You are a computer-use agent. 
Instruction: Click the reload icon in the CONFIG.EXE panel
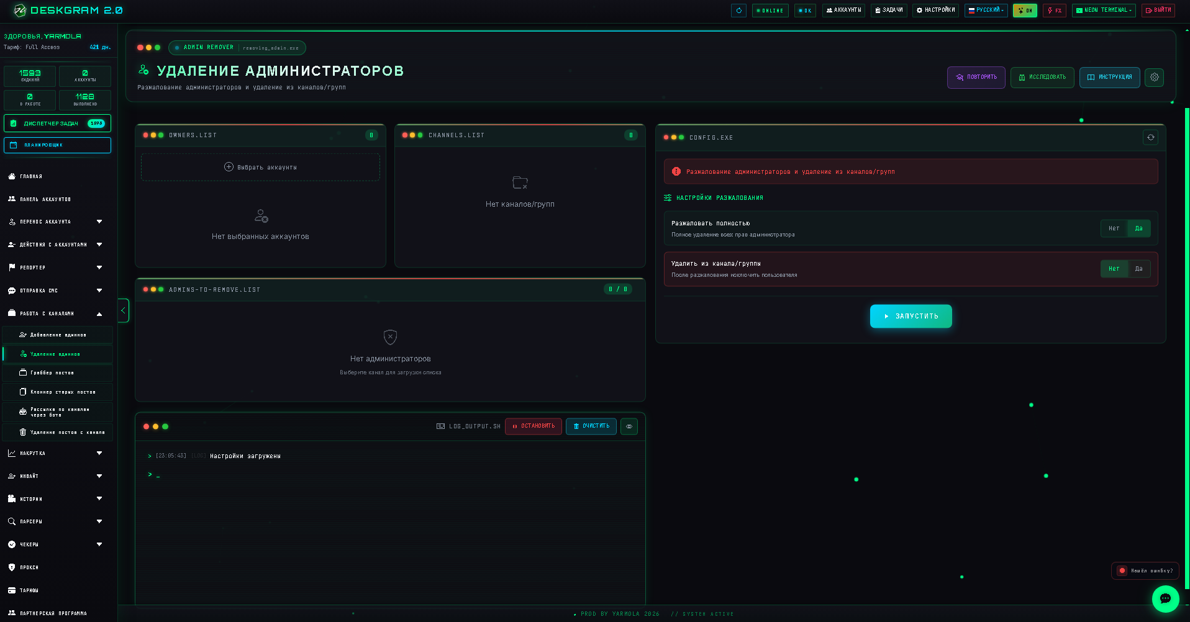pos(1150,137)
